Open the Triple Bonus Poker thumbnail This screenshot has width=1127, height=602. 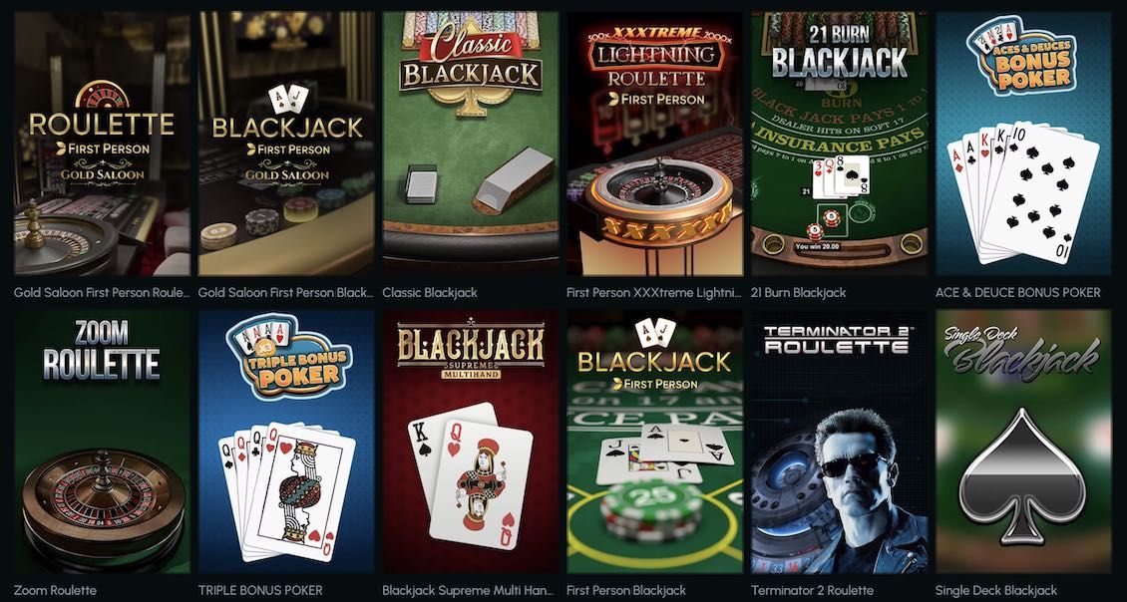(x=286, y=442)
